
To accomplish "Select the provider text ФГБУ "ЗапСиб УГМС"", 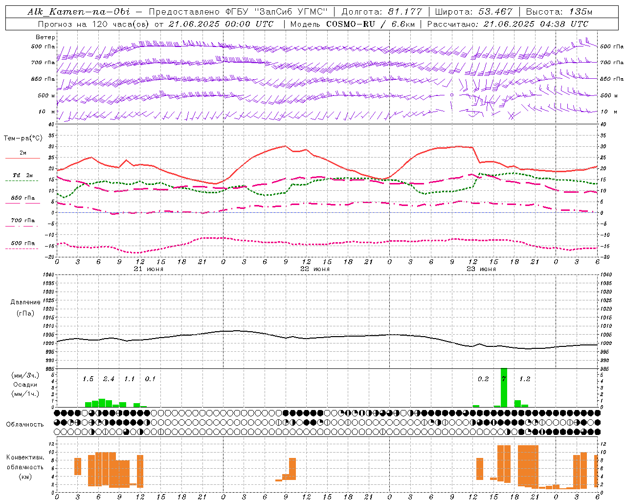I will pos(276,12).
